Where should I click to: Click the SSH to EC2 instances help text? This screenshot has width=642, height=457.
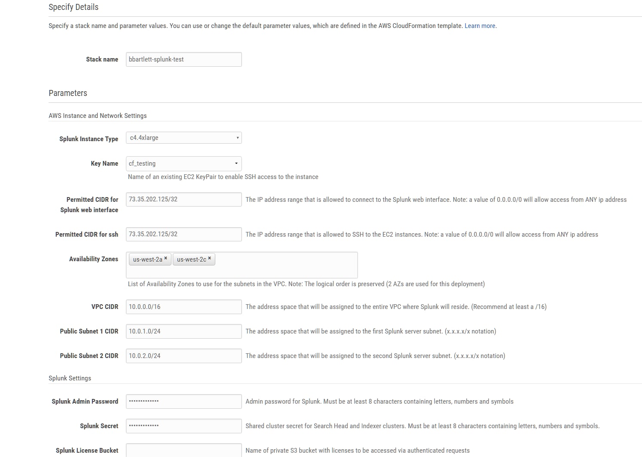pos(422,235)
